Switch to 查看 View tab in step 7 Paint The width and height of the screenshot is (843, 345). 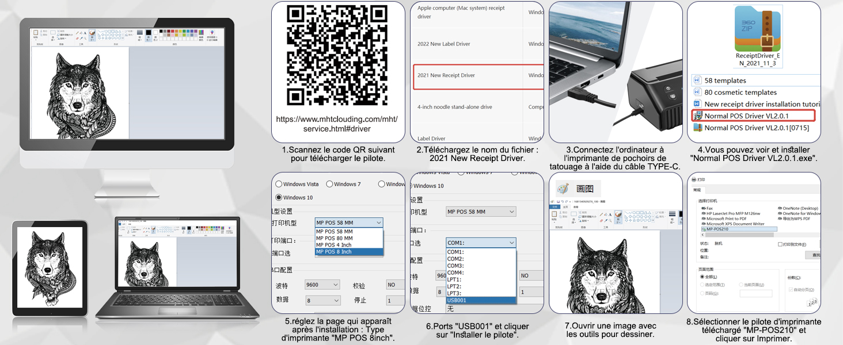tap(576, 207)
